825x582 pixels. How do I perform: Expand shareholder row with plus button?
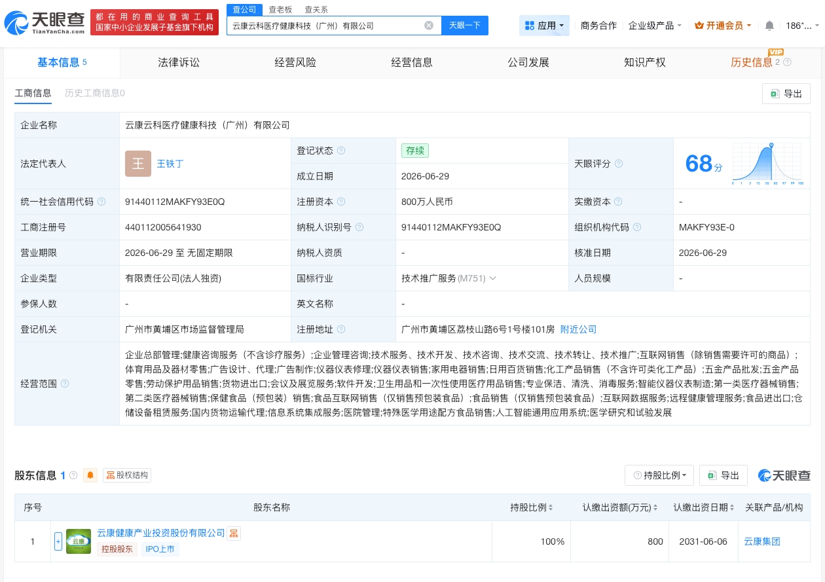58,541
